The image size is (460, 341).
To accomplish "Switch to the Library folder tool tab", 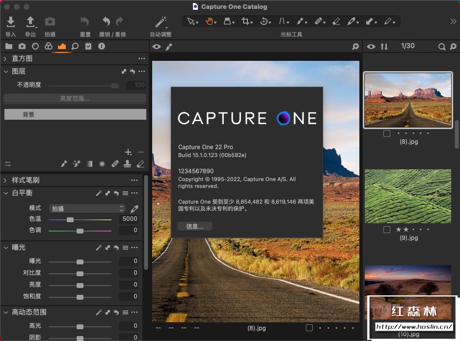I will [x=8, y=47].
